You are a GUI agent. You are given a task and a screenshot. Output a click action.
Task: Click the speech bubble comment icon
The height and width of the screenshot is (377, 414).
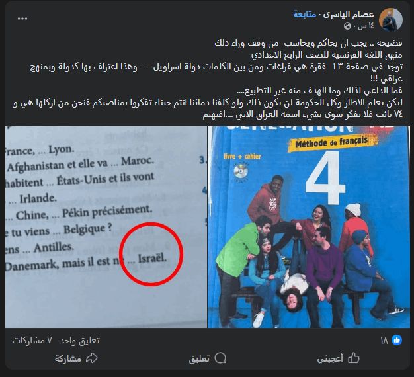point(220,358)
